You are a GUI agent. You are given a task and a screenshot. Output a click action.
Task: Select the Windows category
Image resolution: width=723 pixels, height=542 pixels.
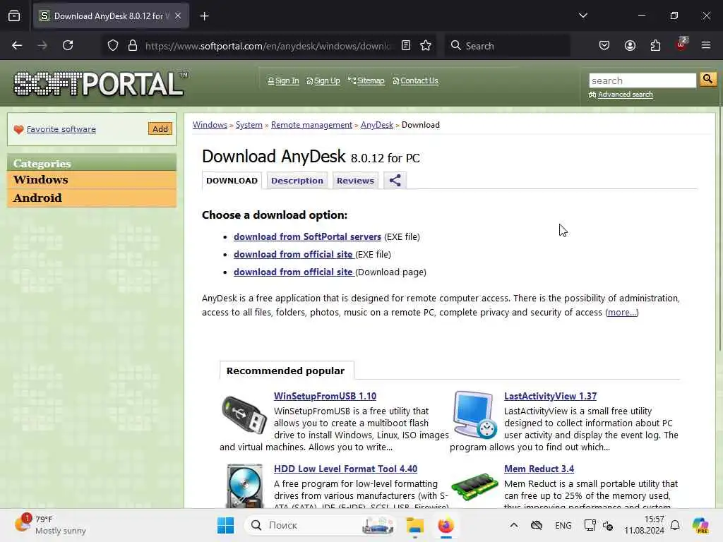(x=92, y=180)
